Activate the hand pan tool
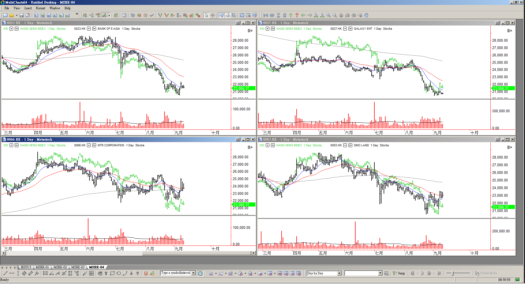The width and height of the screenshot is (525, 288). 366,15
